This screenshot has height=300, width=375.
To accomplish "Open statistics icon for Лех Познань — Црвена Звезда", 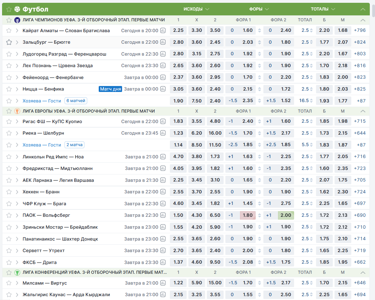I will click(163, 65).
